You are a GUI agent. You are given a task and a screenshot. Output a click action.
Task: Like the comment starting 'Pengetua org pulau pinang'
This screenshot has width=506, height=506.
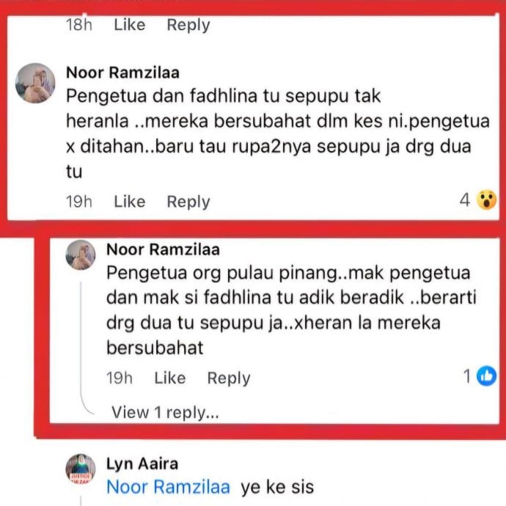click(170, 378)
